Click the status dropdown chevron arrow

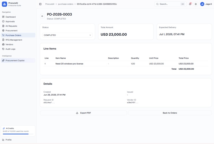pos(90,35)
